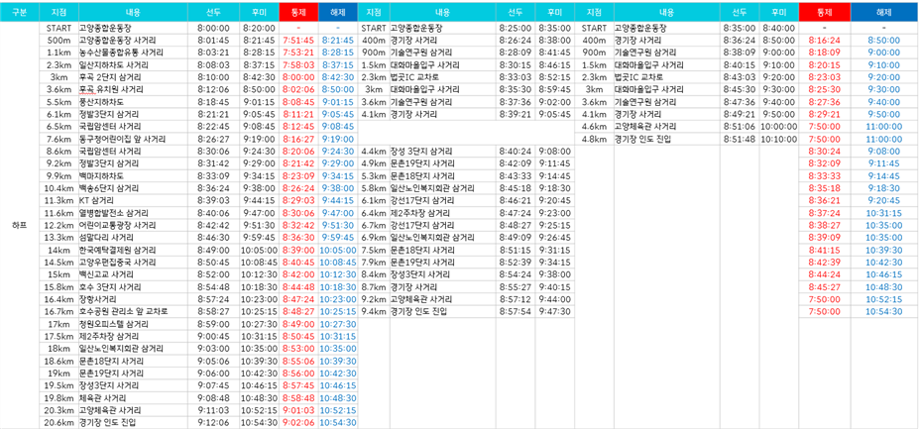The height and width of the screenshot is (429, 920).
Task: Select the 장성 3단지 삼거리 cell
Action: point(442,152)
